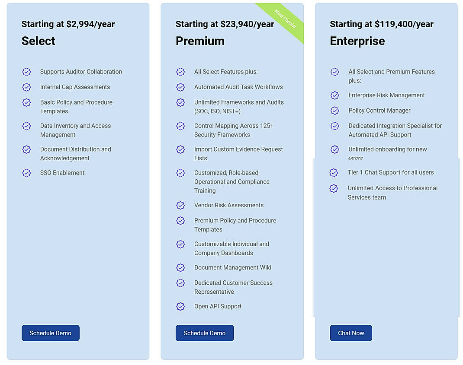Select the Premium plan title

(x=200, y=41)
